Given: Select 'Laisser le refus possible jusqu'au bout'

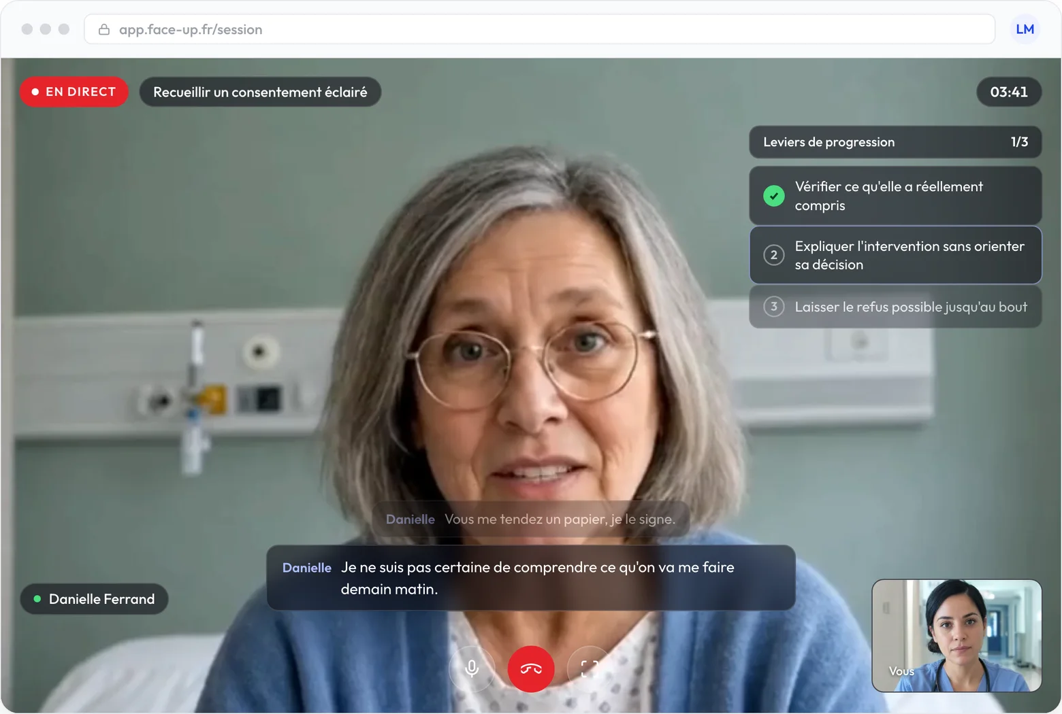Looking at the screenshot, I should pyautogui.click(x=895, y=307).
